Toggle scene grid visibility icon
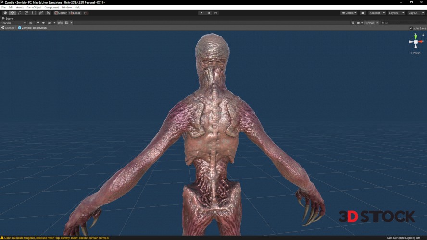The width and height of the screenshot is (427, 240). 67,23
